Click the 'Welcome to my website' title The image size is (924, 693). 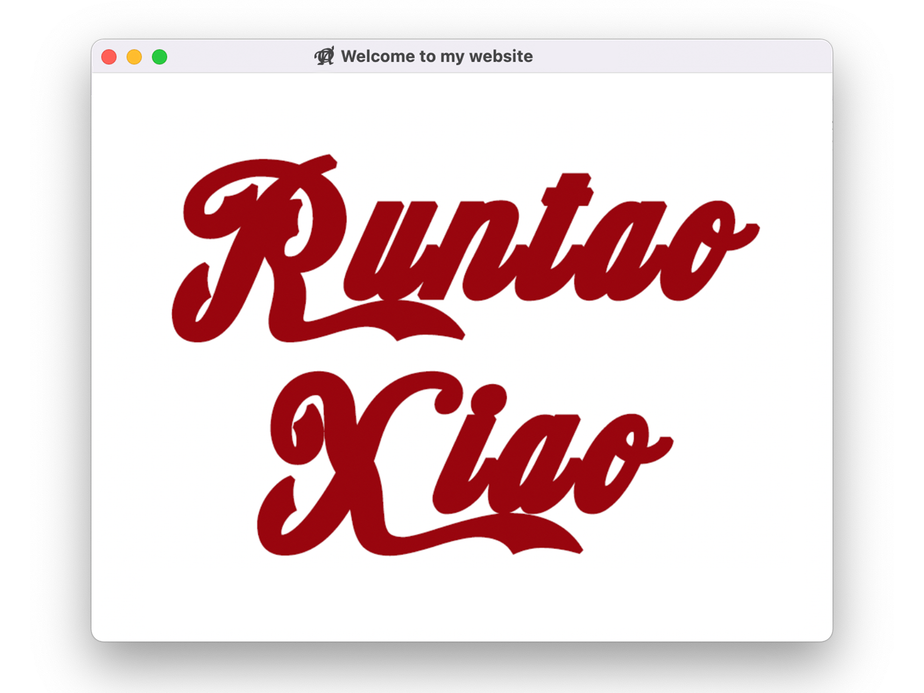[437, 56]
